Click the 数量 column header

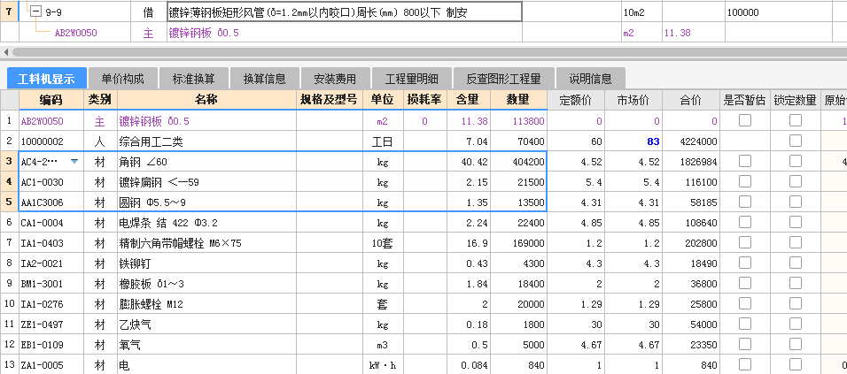(x=518, y=100)
